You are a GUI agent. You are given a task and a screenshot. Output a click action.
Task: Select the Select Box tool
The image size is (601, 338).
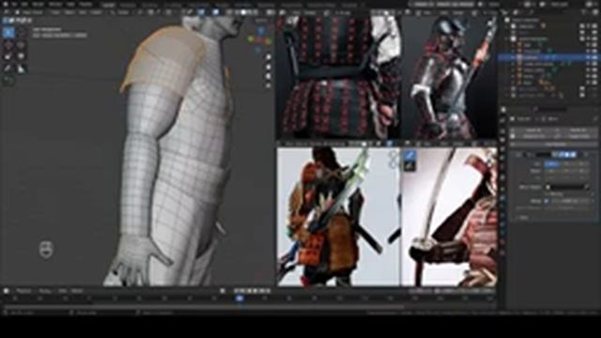coord(8,32)
